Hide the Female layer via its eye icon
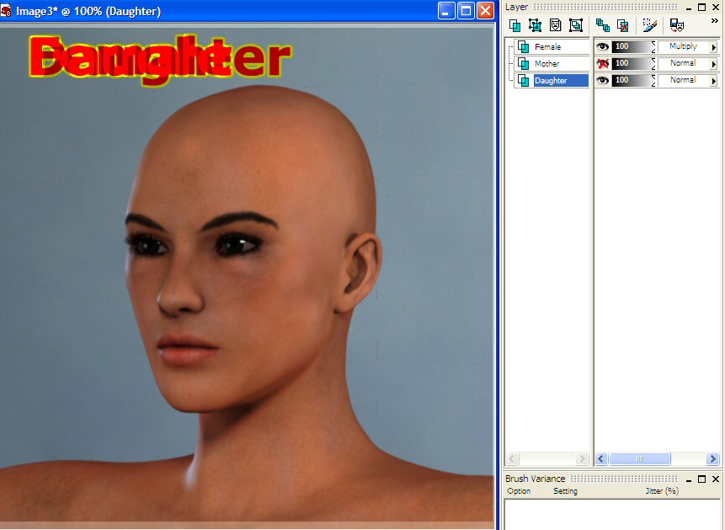 pyautogui.click(x=602, y=46)
